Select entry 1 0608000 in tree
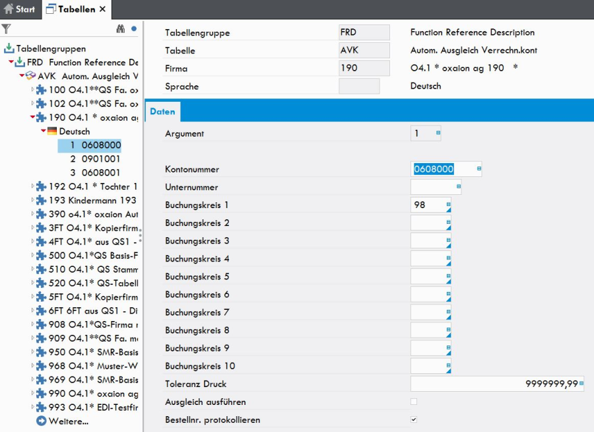Viewport: 594px width, 432px height. pyautogui.click(x=89, y=145)
